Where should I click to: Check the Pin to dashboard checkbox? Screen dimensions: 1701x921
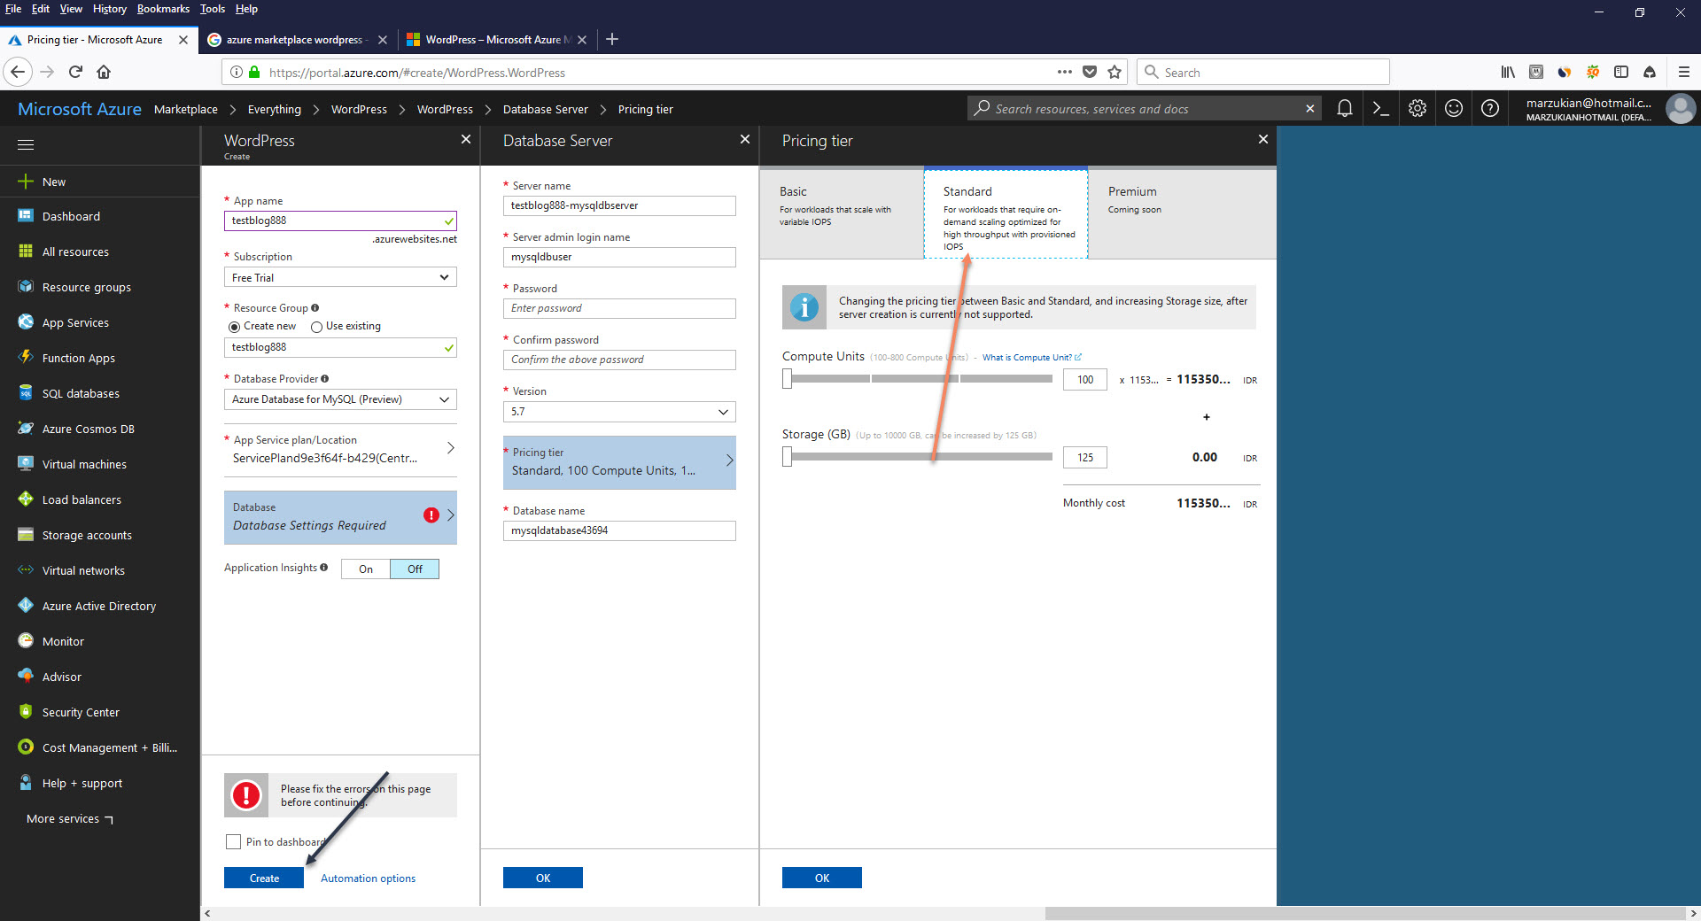[x=233, y=841]
